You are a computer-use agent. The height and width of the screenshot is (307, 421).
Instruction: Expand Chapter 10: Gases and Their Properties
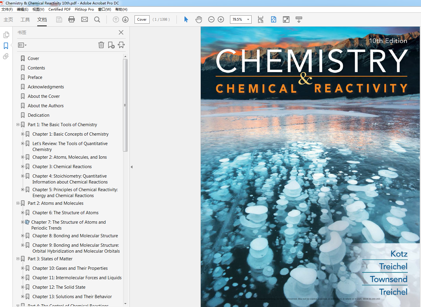[22, 268]
